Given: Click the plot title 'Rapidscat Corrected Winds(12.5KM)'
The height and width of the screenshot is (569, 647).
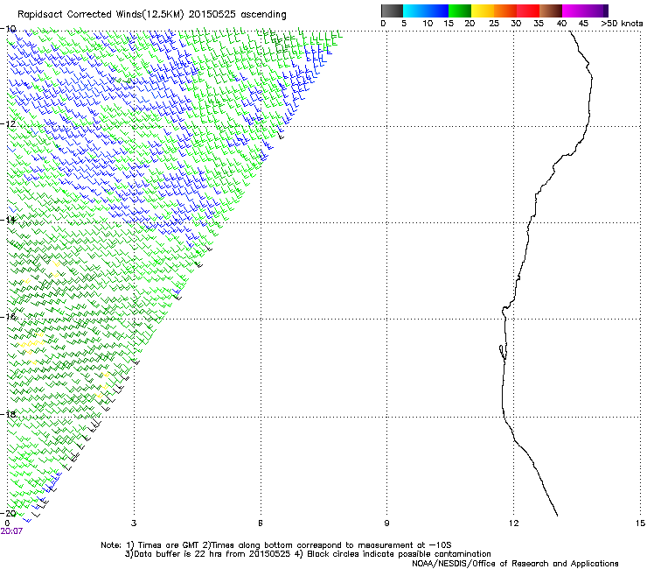Looking at the screenshot, I should click(x=101, y=15).
